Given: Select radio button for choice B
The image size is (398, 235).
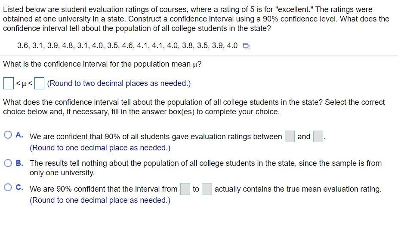Looking at the screenshot, I should click(x=8, y=163).
